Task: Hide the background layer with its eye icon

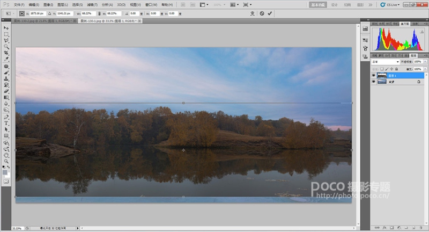Action: (x=373, y=82)
